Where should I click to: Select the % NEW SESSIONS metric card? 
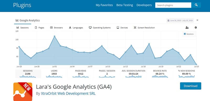[186, 74]
